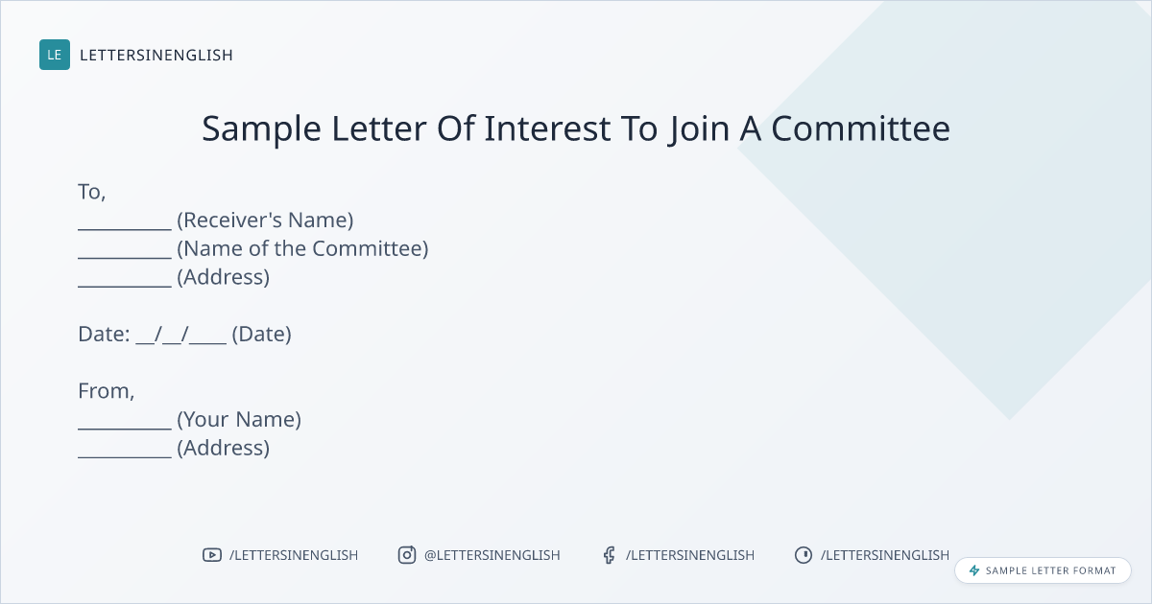Click the Date blank field
The width and height of the screenshot is (1152, 604).
181,337
